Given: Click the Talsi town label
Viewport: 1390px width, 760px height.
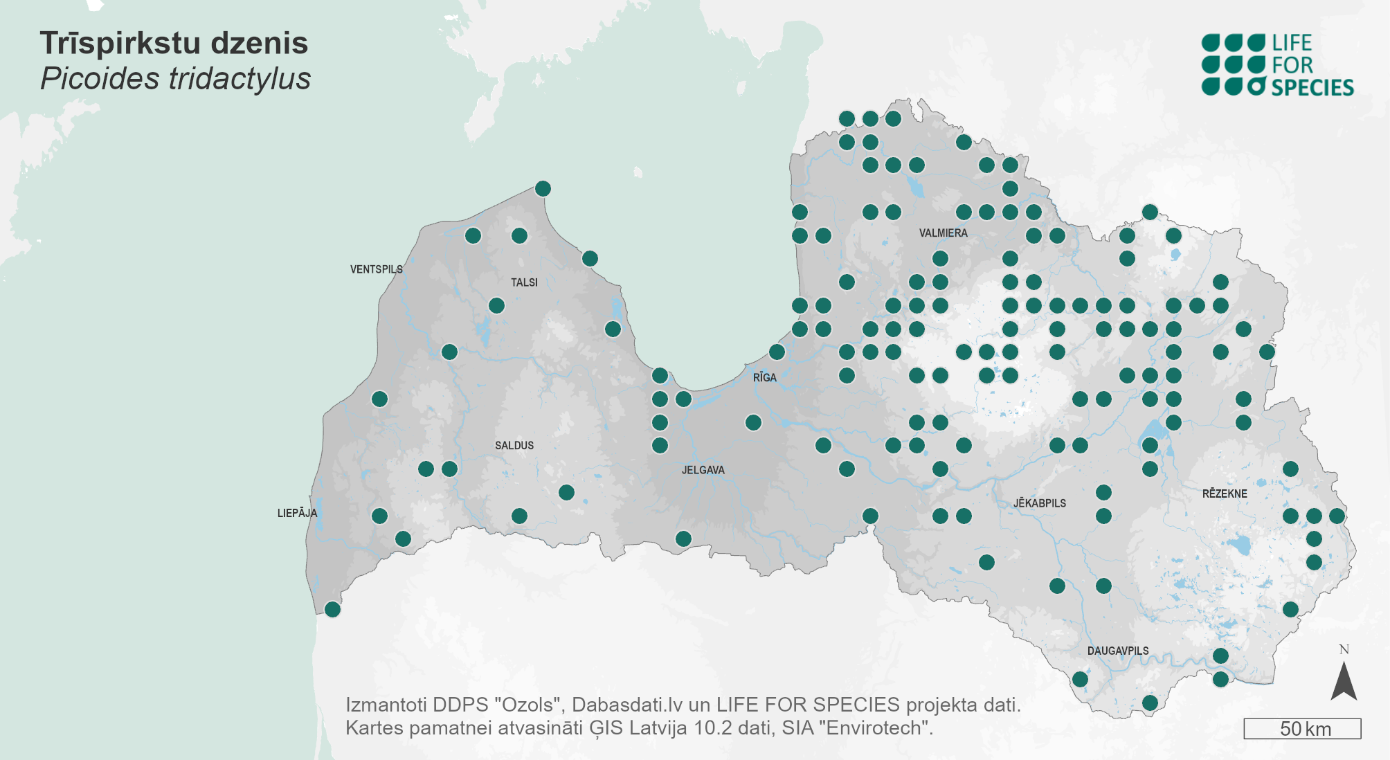Looking at the screenshot, I should [523, 282].
